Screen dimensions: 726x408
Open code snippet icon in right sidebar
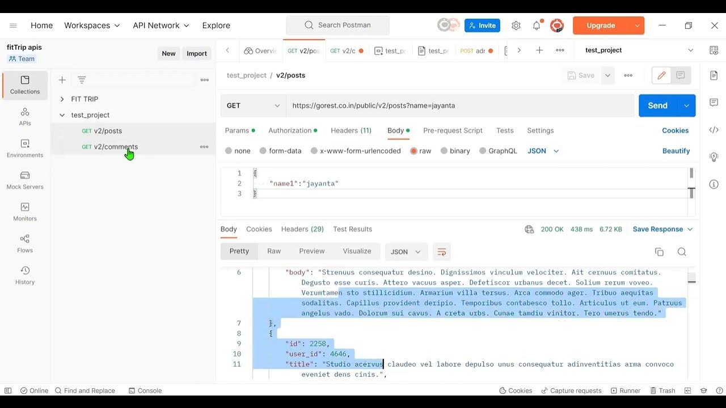714,130
